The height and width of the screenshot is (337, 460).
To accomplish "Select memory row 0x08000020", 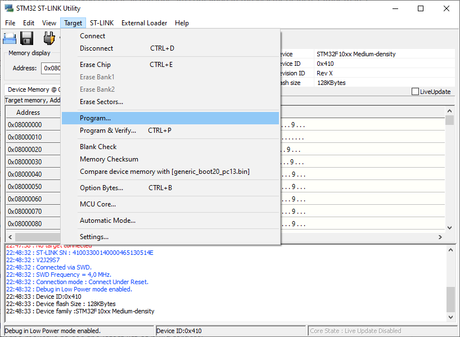I will pos(33,150).
